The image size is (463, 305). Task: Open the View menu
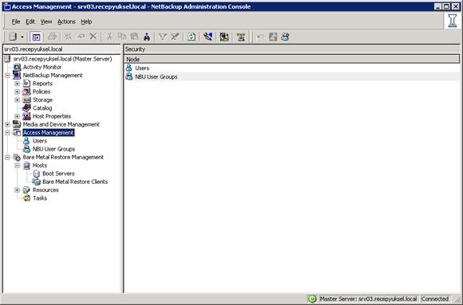pos(46,22)
